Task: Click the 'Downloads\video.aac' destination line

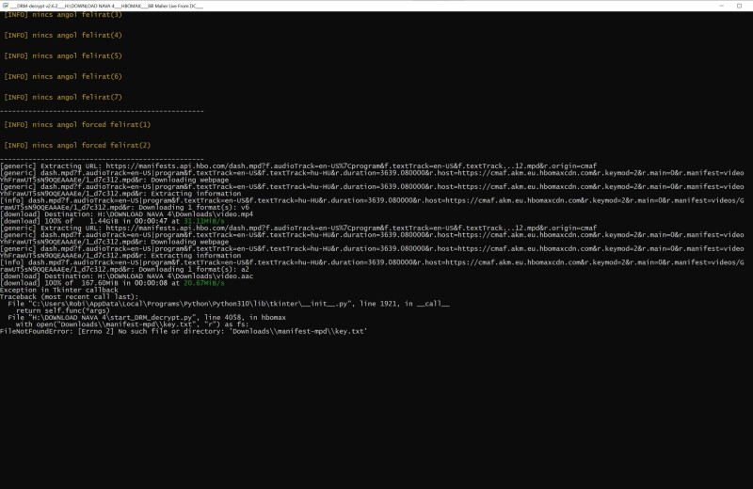Action: click(x=127, y=276)
